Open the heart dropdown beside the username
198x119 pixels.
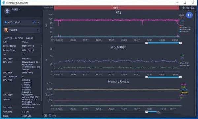[20, 9]
